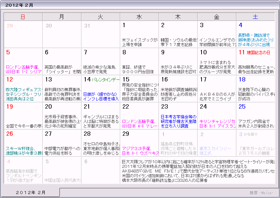Select February 16 with 米地裁が調査捕鯨 entry
The image size is (280, 198).
pos(178,89)
